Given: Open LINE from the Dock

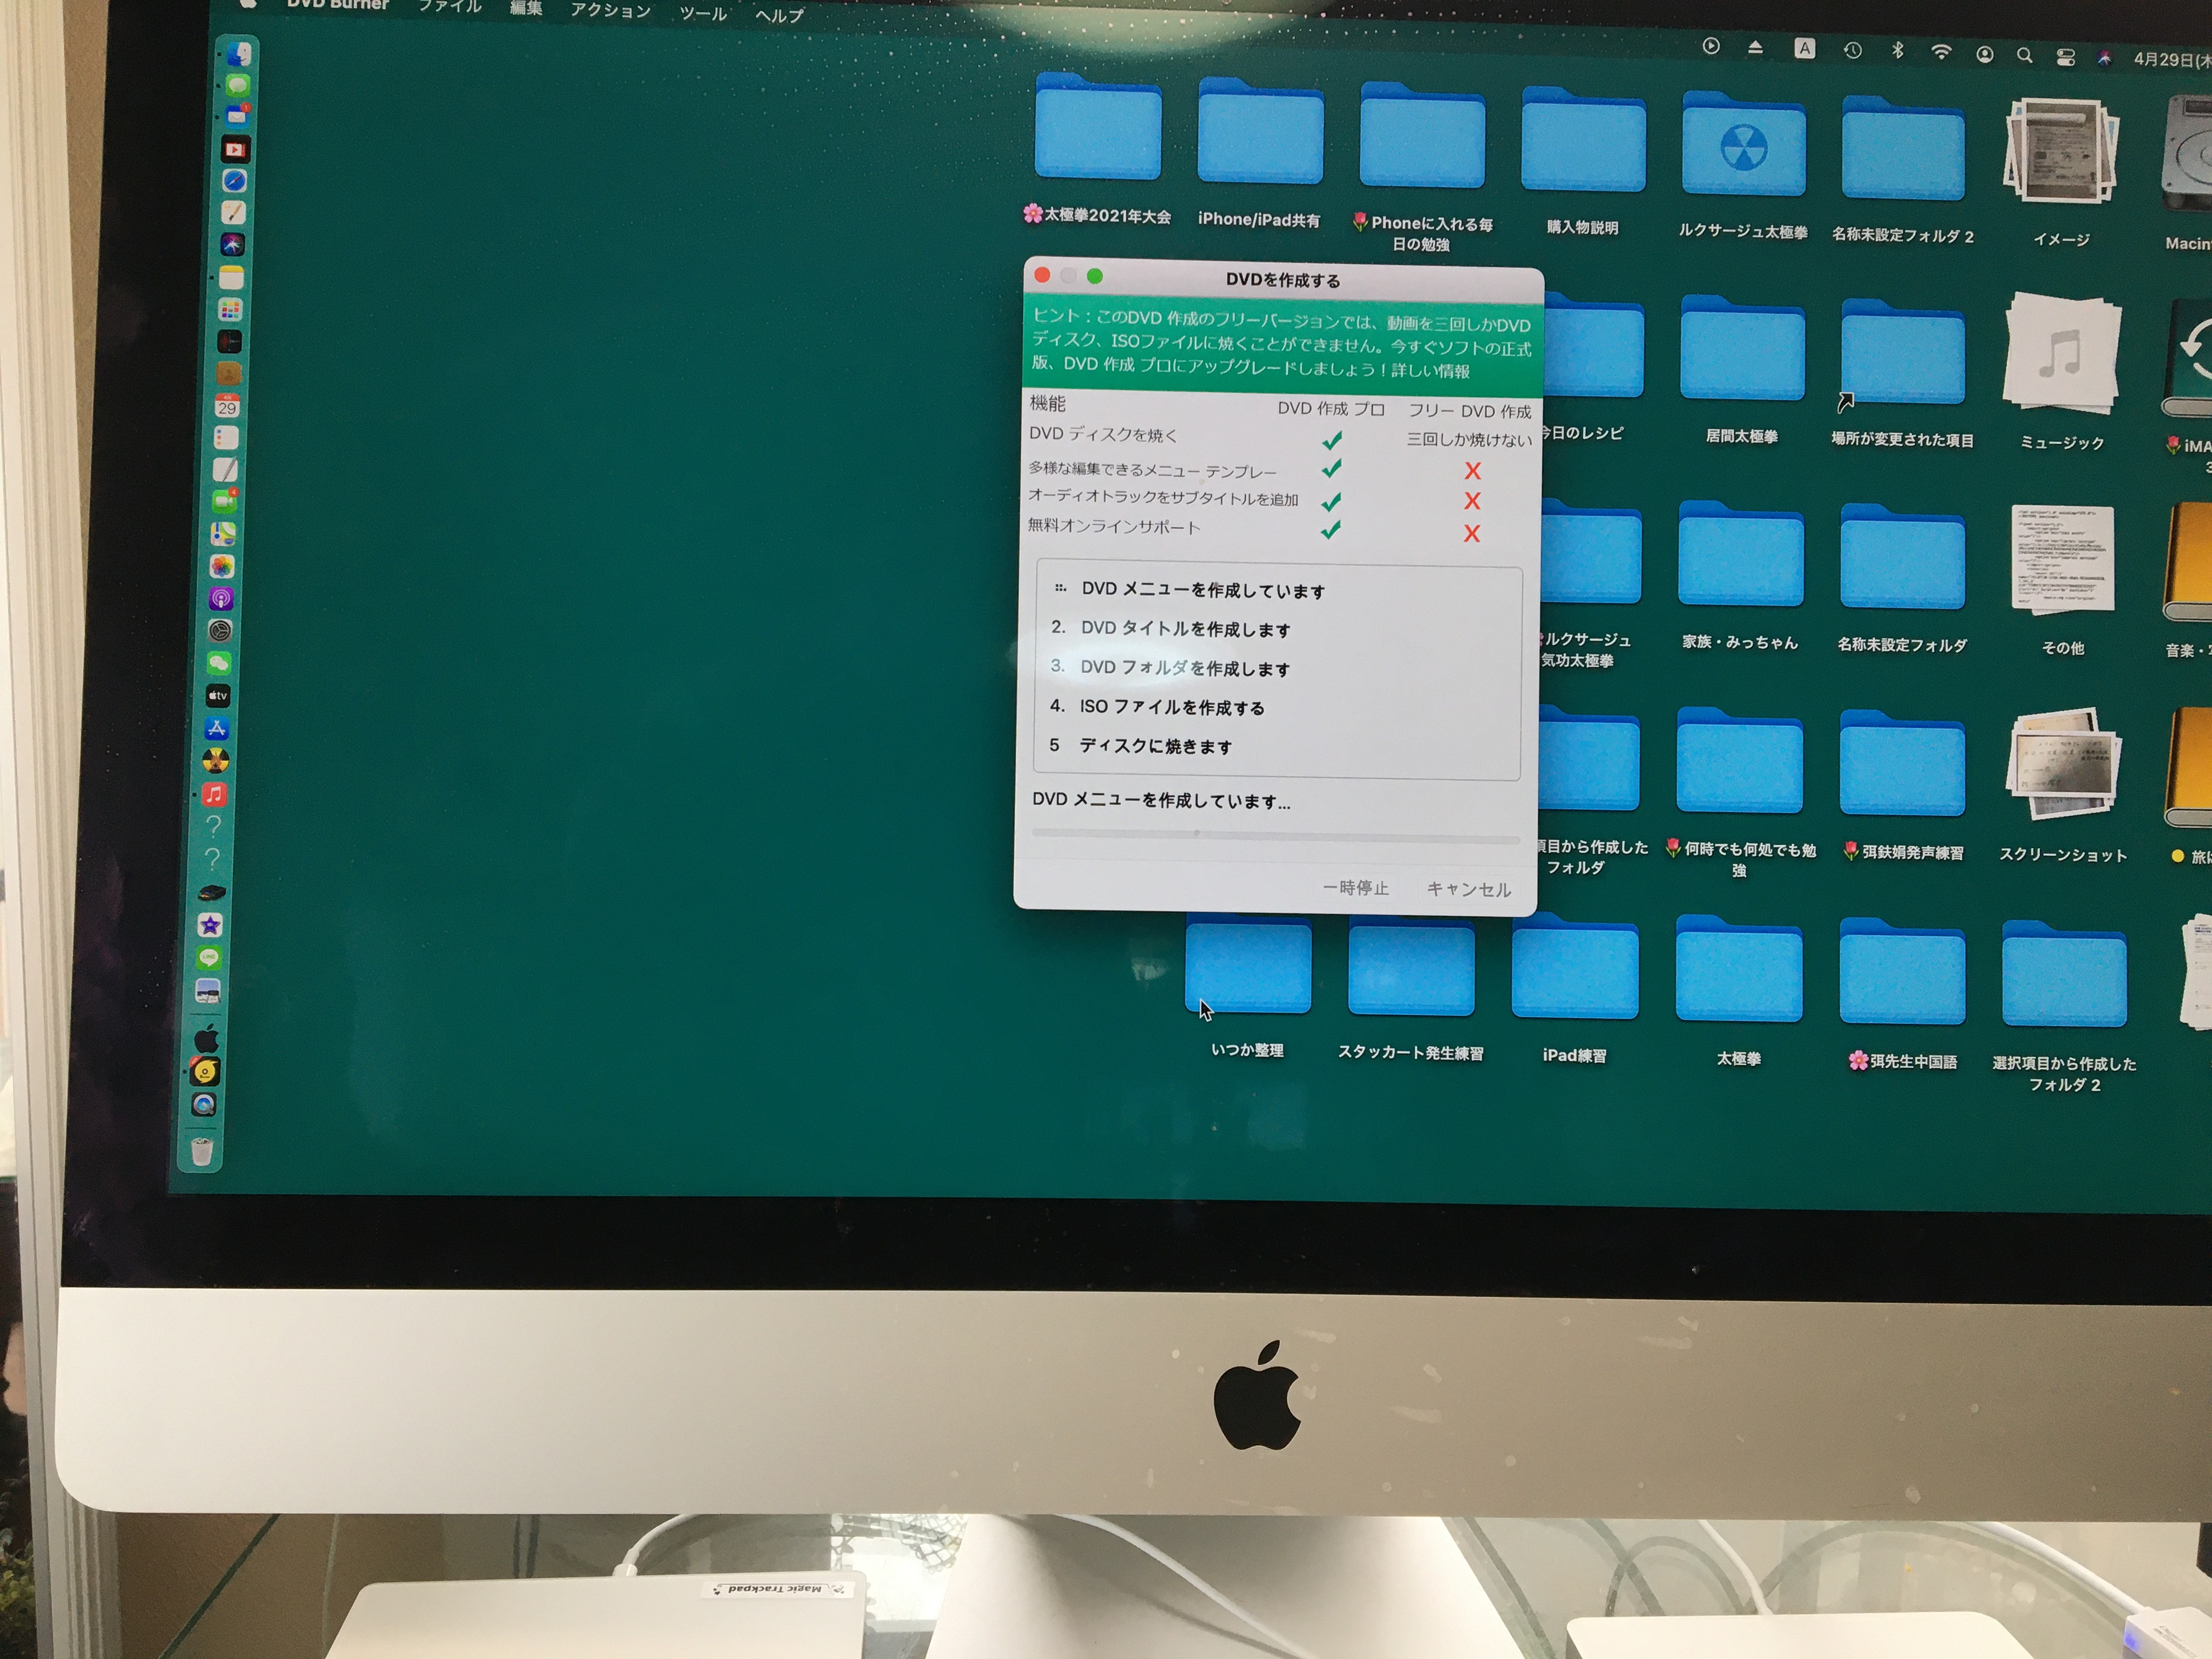Looking at the screenshot, I should (209, 958).
